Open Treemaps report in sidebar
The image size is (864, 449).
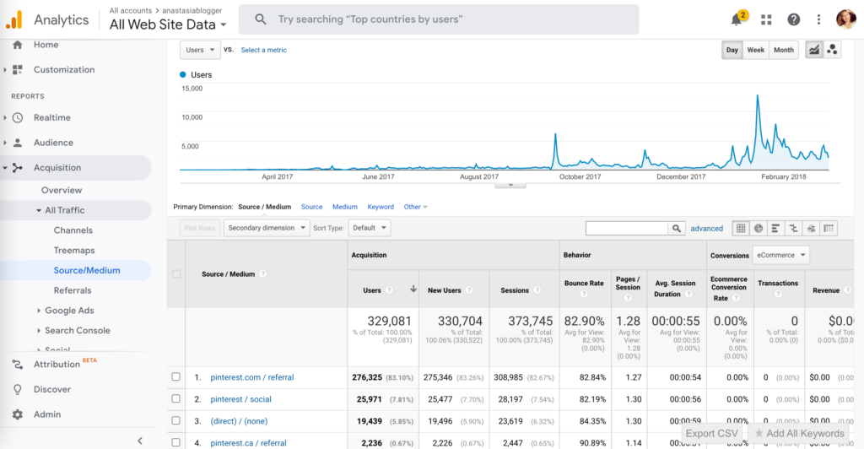pos(74,250)
